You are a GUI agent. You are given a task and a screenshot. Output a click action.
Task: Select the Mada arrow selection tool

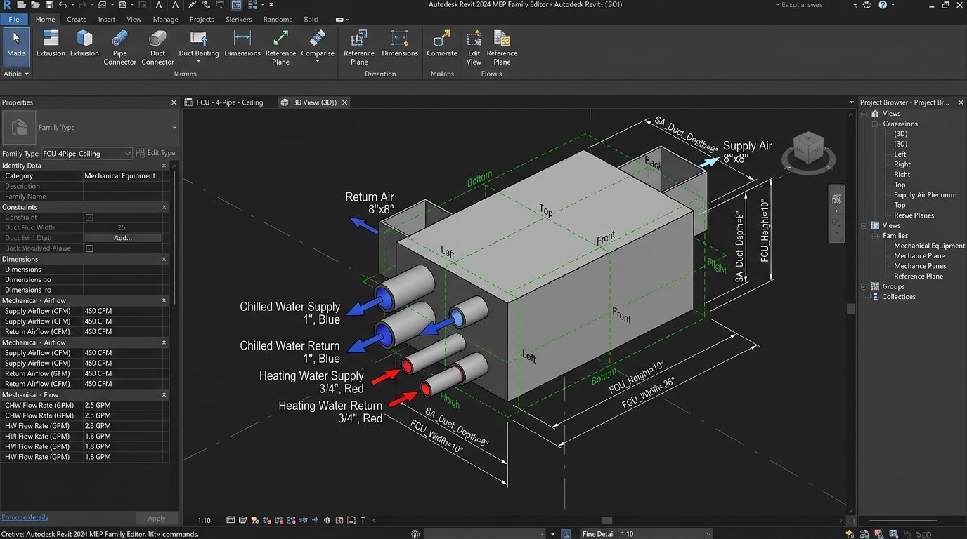click(16, 47)
